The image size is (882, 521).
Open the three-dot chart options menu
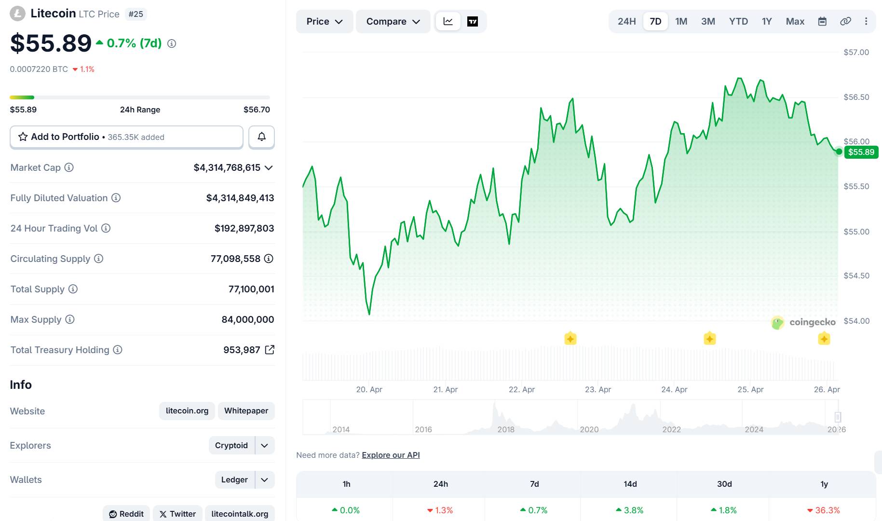pyautogui.click(x=866, y=21)
